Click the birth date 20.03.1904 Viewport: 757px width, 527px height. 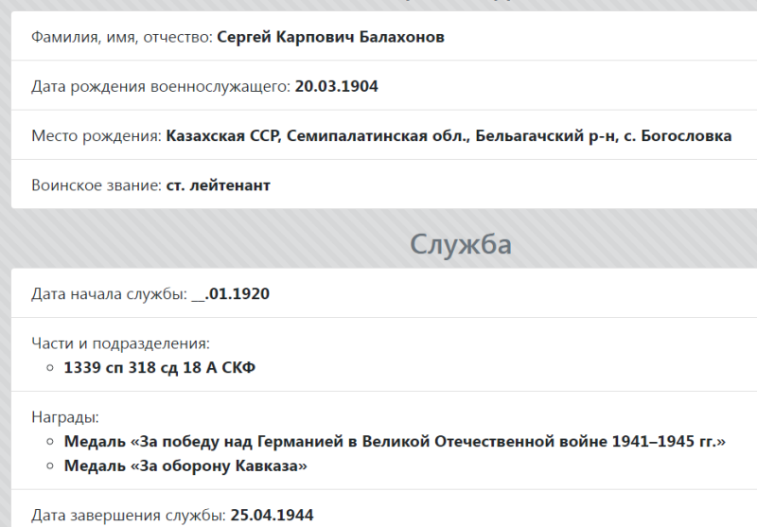tap(337, 86)
